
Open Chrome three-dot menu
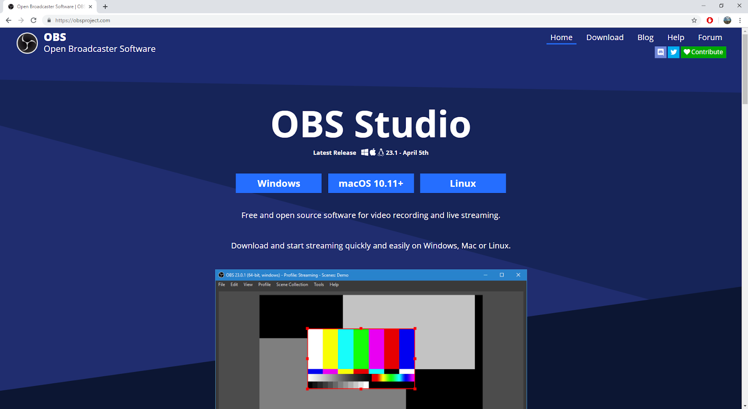pyautogui.click(x=740, y=20)
